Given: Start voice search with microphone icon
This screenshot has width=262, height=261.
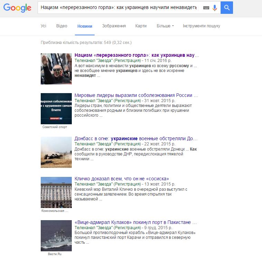Looking at the screenshot, I should (215, 8).
